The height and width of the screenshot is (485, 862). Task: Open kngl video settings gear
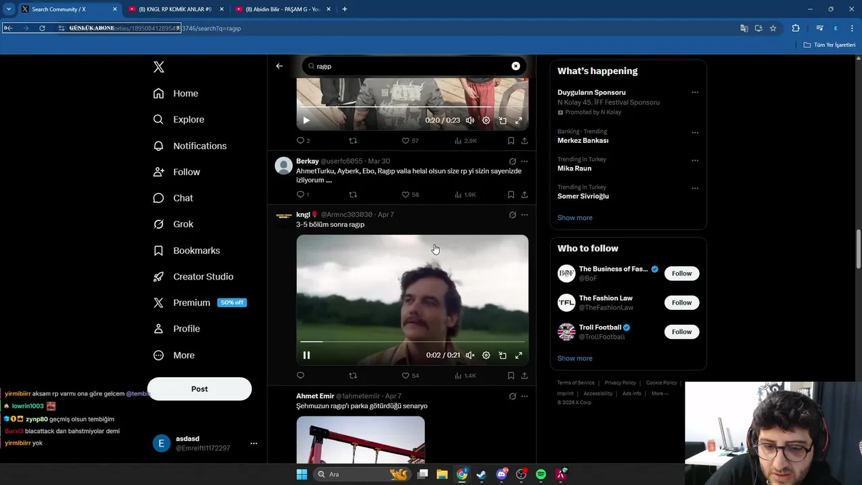(x=486, y=355)
